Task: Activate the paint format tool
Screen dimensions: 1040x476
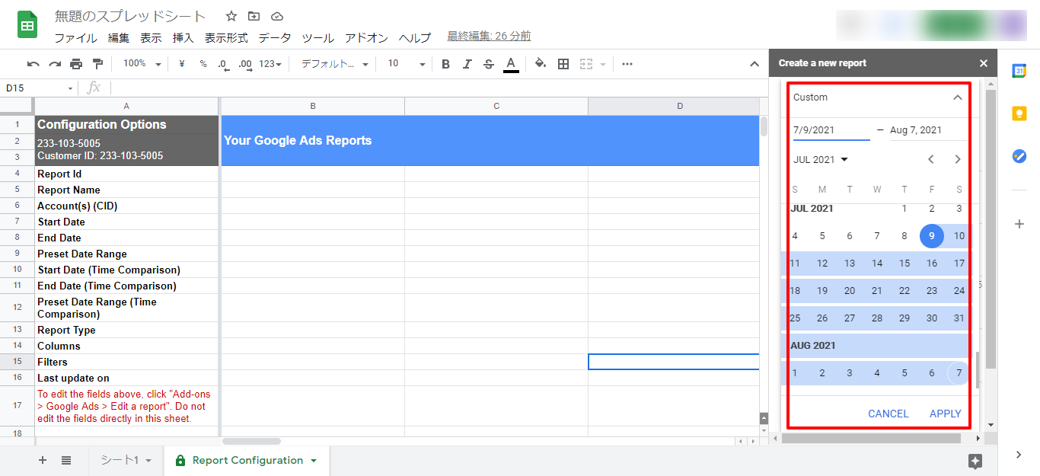Action: pyautogui.click(x=97, y=64)
